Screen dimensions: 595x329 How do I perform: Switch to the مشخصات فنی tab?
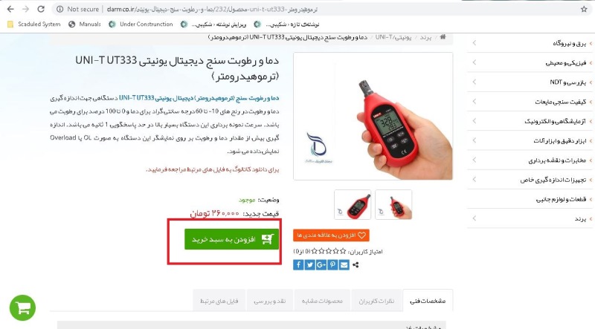pyautogui.click(x=428, y=301)
